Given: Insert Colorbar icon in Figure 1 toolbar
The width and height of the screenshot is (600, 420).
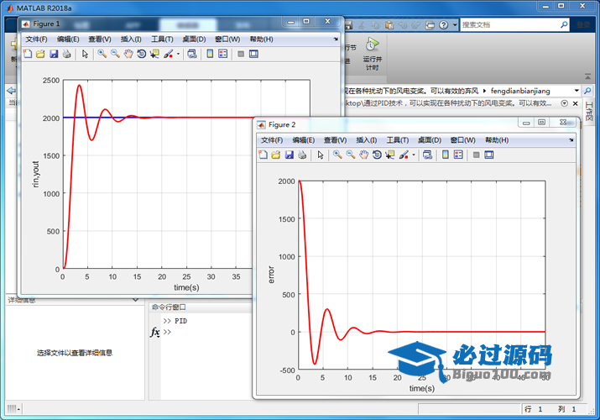Looking at the screenshot, I should click(210, 54).
